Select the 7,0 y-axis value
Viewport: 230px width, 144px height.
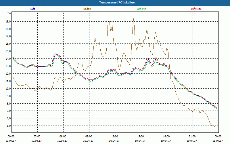click(9, 111)
